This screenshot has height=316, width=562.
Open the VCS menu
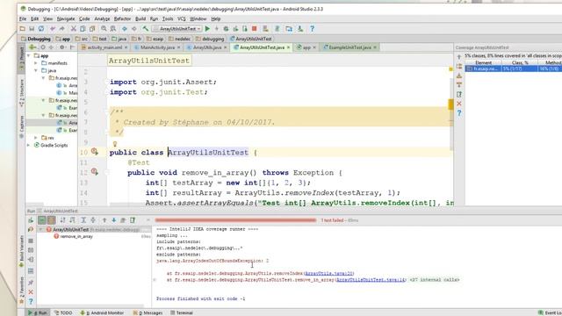point(182,18)
